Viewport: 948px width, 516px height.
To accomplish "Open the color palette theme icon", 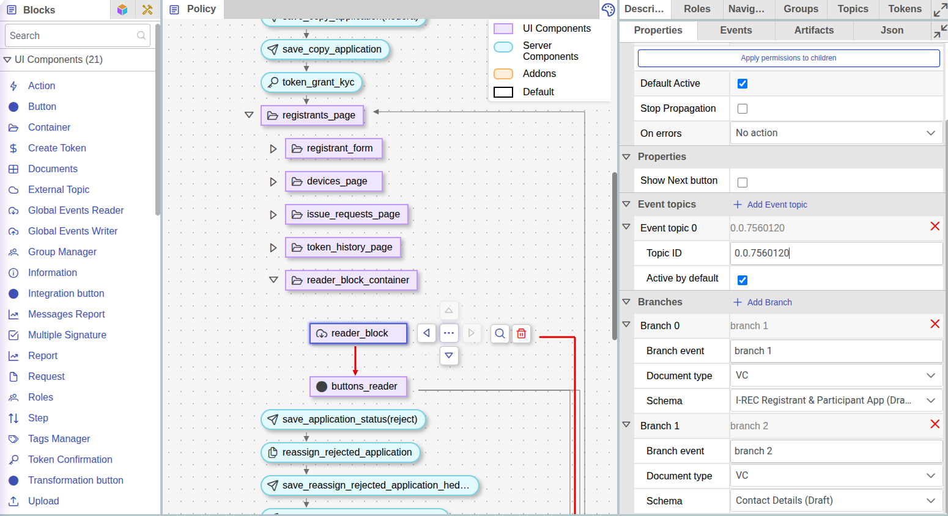I will click(608, 9).
